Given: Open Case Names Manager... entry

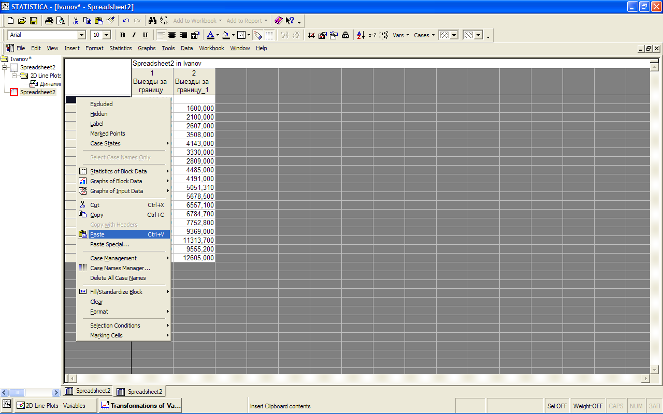Looking at the screenshot, I should click(x=123, y=268).
